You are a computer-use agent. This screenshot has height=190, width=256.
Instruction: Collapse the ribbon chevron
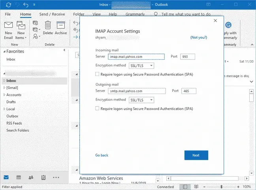point(252,44)
